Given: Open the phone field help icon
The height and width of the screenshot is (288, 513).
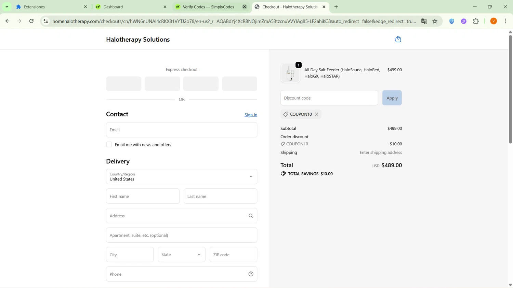Looking at the screenshot, I should [x=251, y=274].
